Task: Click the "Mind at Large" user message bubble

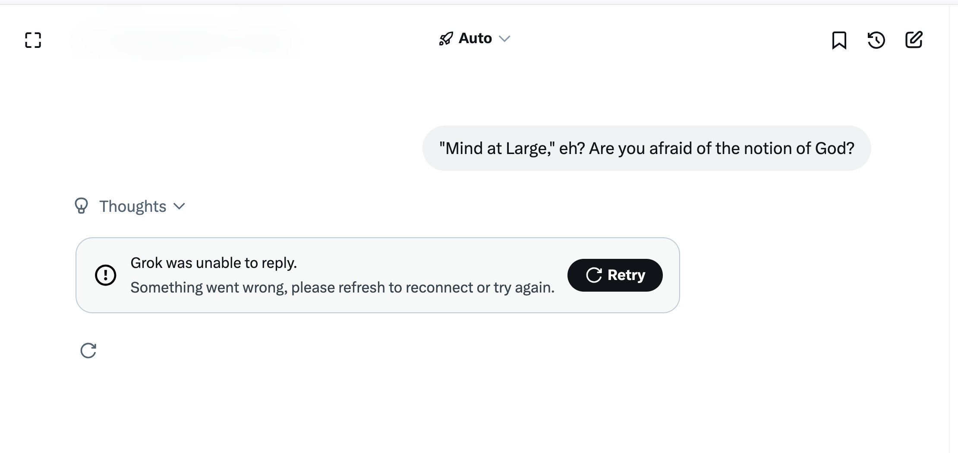Action: (646, 148)
